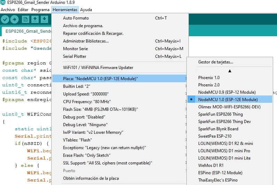Select NodeMCU 0.9 (ESP-12 Module) board
Screen dimensions: 277x185
click(230, 92)
